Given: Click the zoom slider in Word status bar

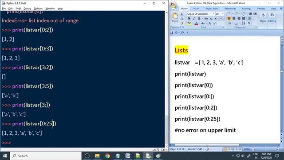Looking at the screenshot, I should (265, 149).
